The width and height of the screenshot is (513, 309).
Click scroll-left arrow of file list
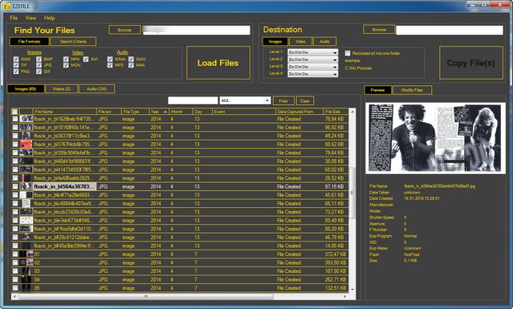[14, 297]
